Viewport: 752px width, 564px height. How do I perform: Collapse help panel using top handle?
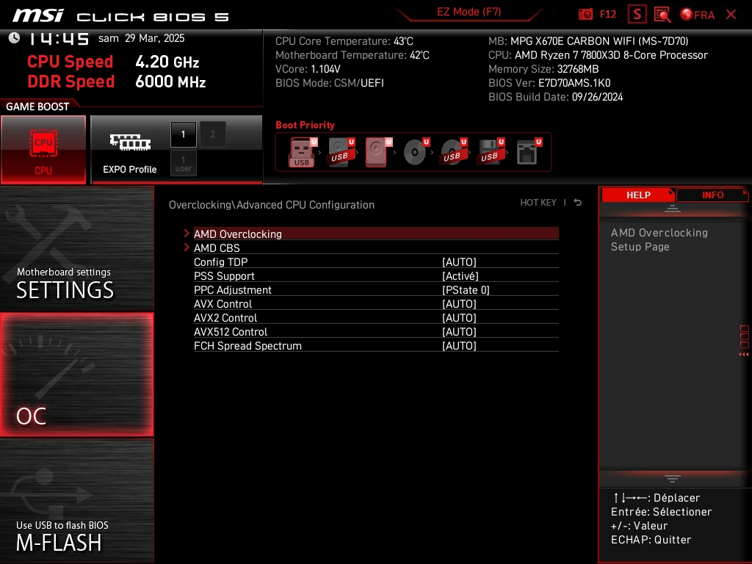[673, 209]
